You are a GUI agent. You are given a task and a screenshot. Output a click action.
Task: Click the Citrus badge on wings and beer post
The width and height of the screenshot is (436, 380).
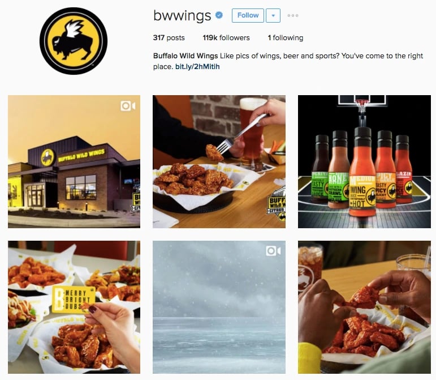277,206
